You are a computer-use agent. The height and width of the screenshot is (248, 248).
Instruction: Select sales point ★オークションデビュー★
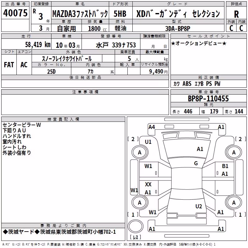199,43
